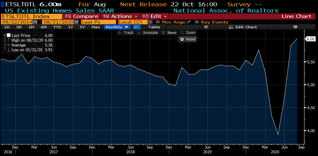Open calendar picker for start date 09/22/2014

coord(35,22)
